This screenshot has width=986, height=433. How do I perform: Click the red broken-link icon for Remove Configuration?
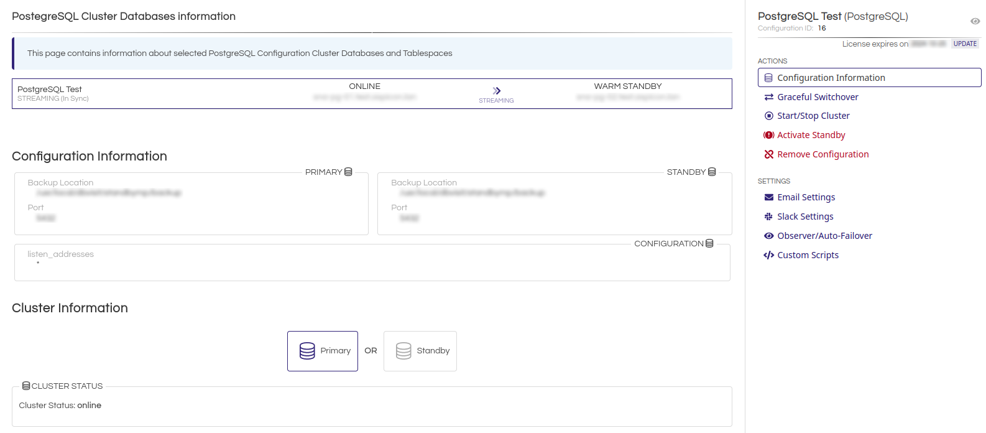(x=768, y=154)
